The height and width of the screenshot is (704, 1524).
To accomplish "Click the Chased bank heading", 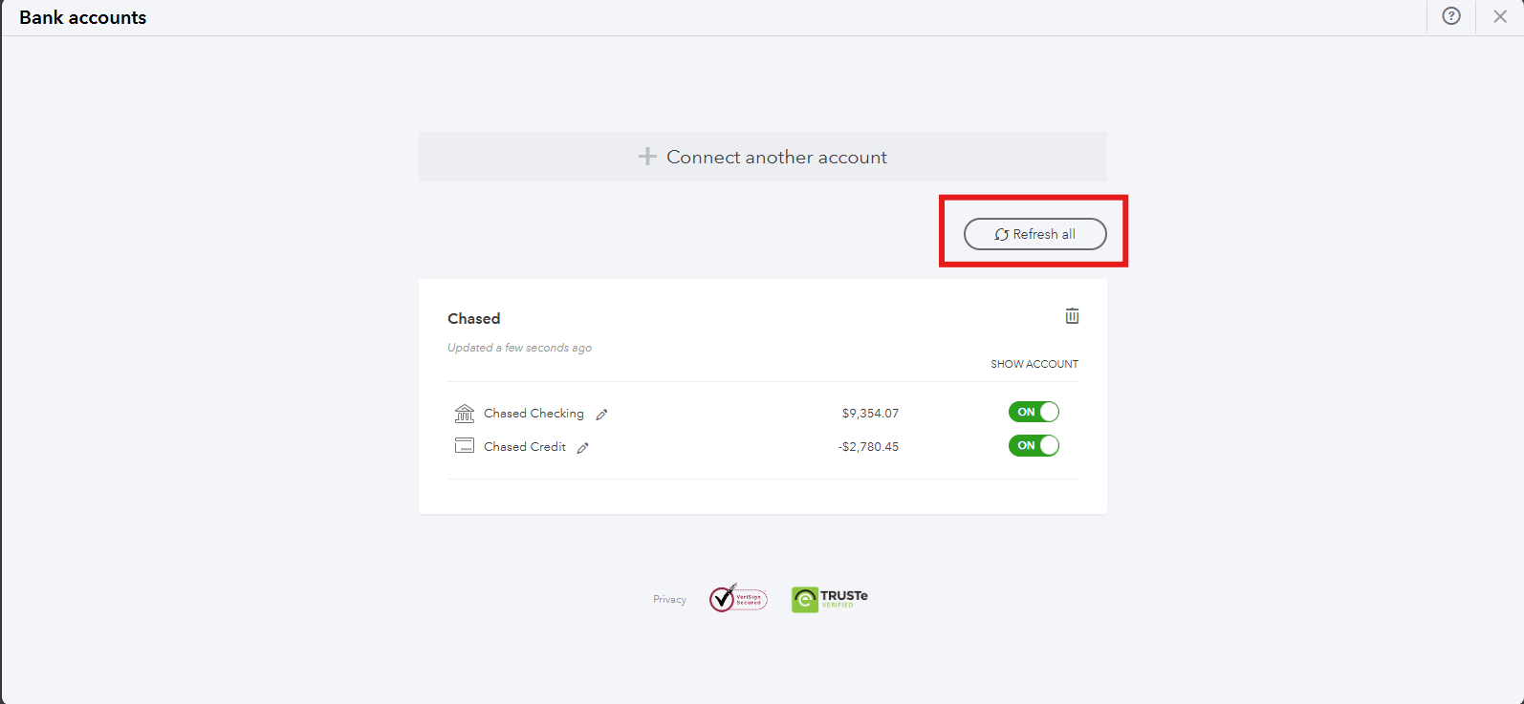I will 474,319.
